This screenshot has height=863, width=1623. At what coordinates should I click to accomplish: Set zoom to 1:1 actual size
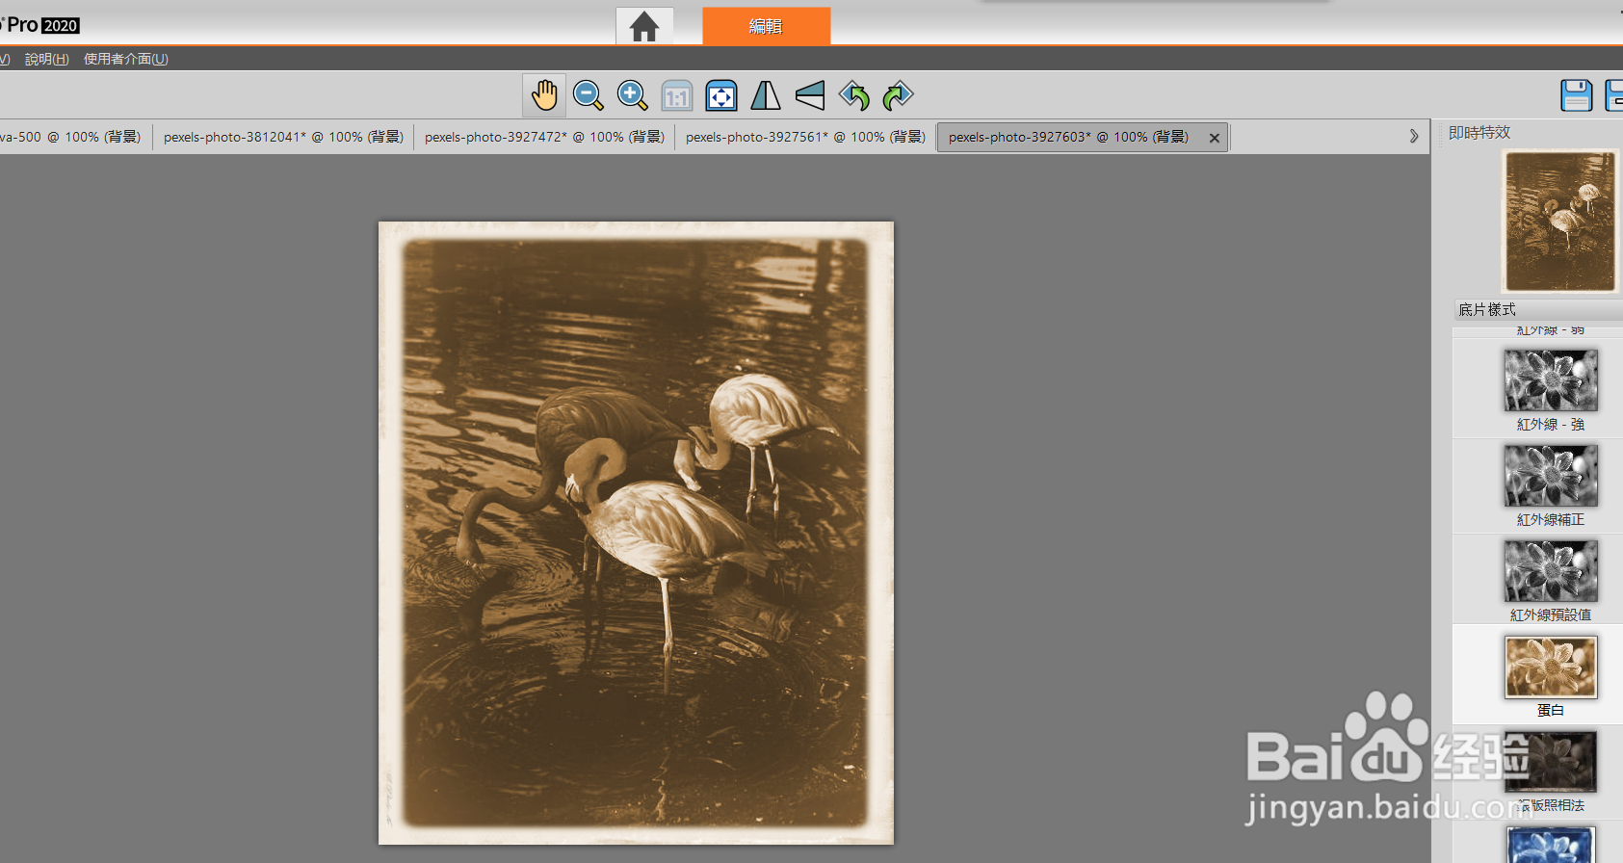click(677, 95)
